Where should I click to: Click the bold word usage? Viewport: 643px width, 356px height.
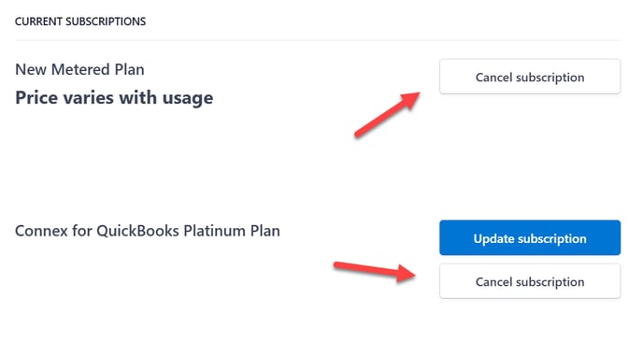(188, 99)
